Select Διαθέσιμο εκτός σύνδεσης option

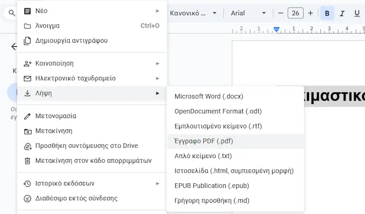click(92, 198)
